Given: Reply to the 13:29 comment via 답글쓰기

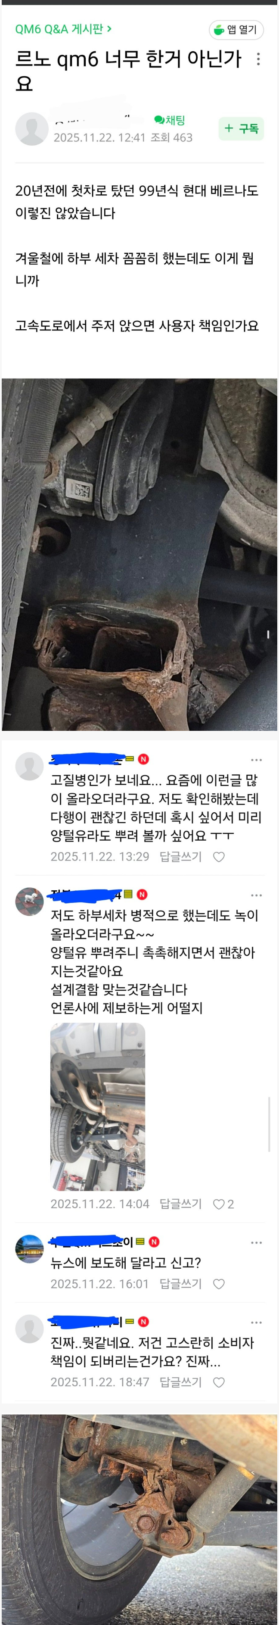Looking at the screenshot, I should 180,856.
